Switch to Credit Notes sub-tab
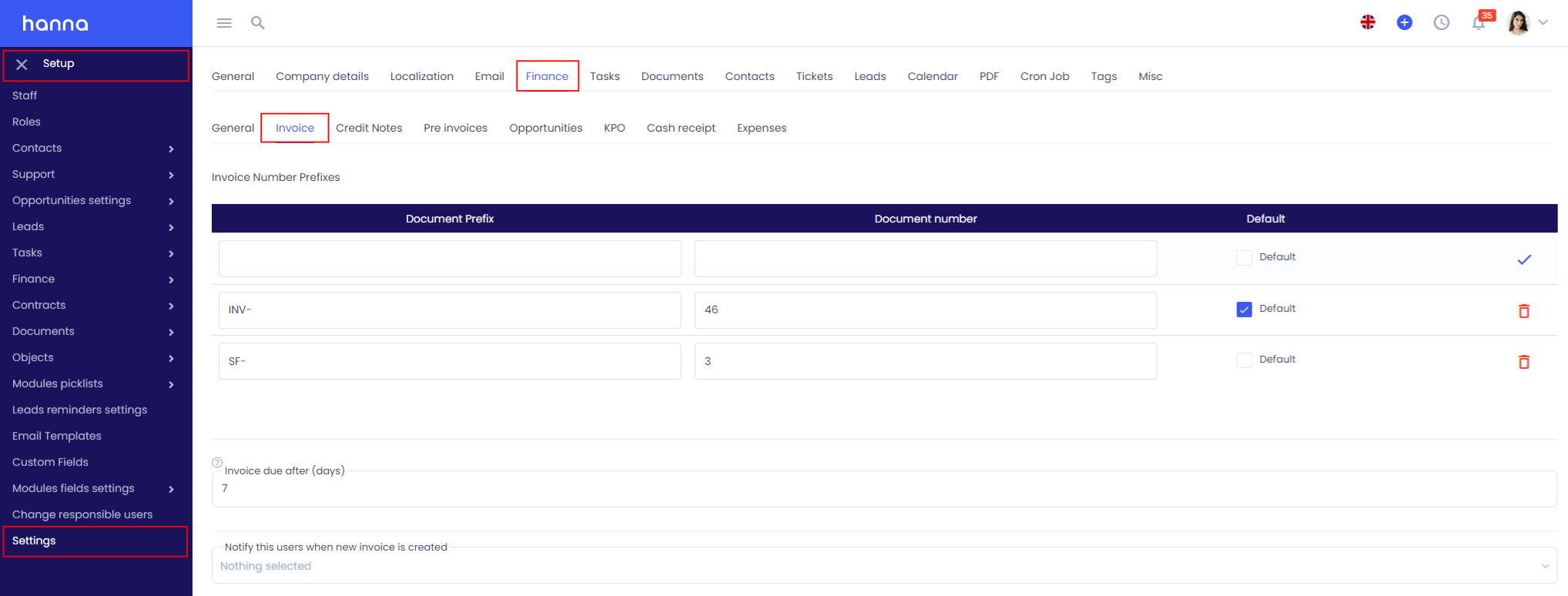The image size is (1568, 596). pyautogui.click(x=369, y=128)
